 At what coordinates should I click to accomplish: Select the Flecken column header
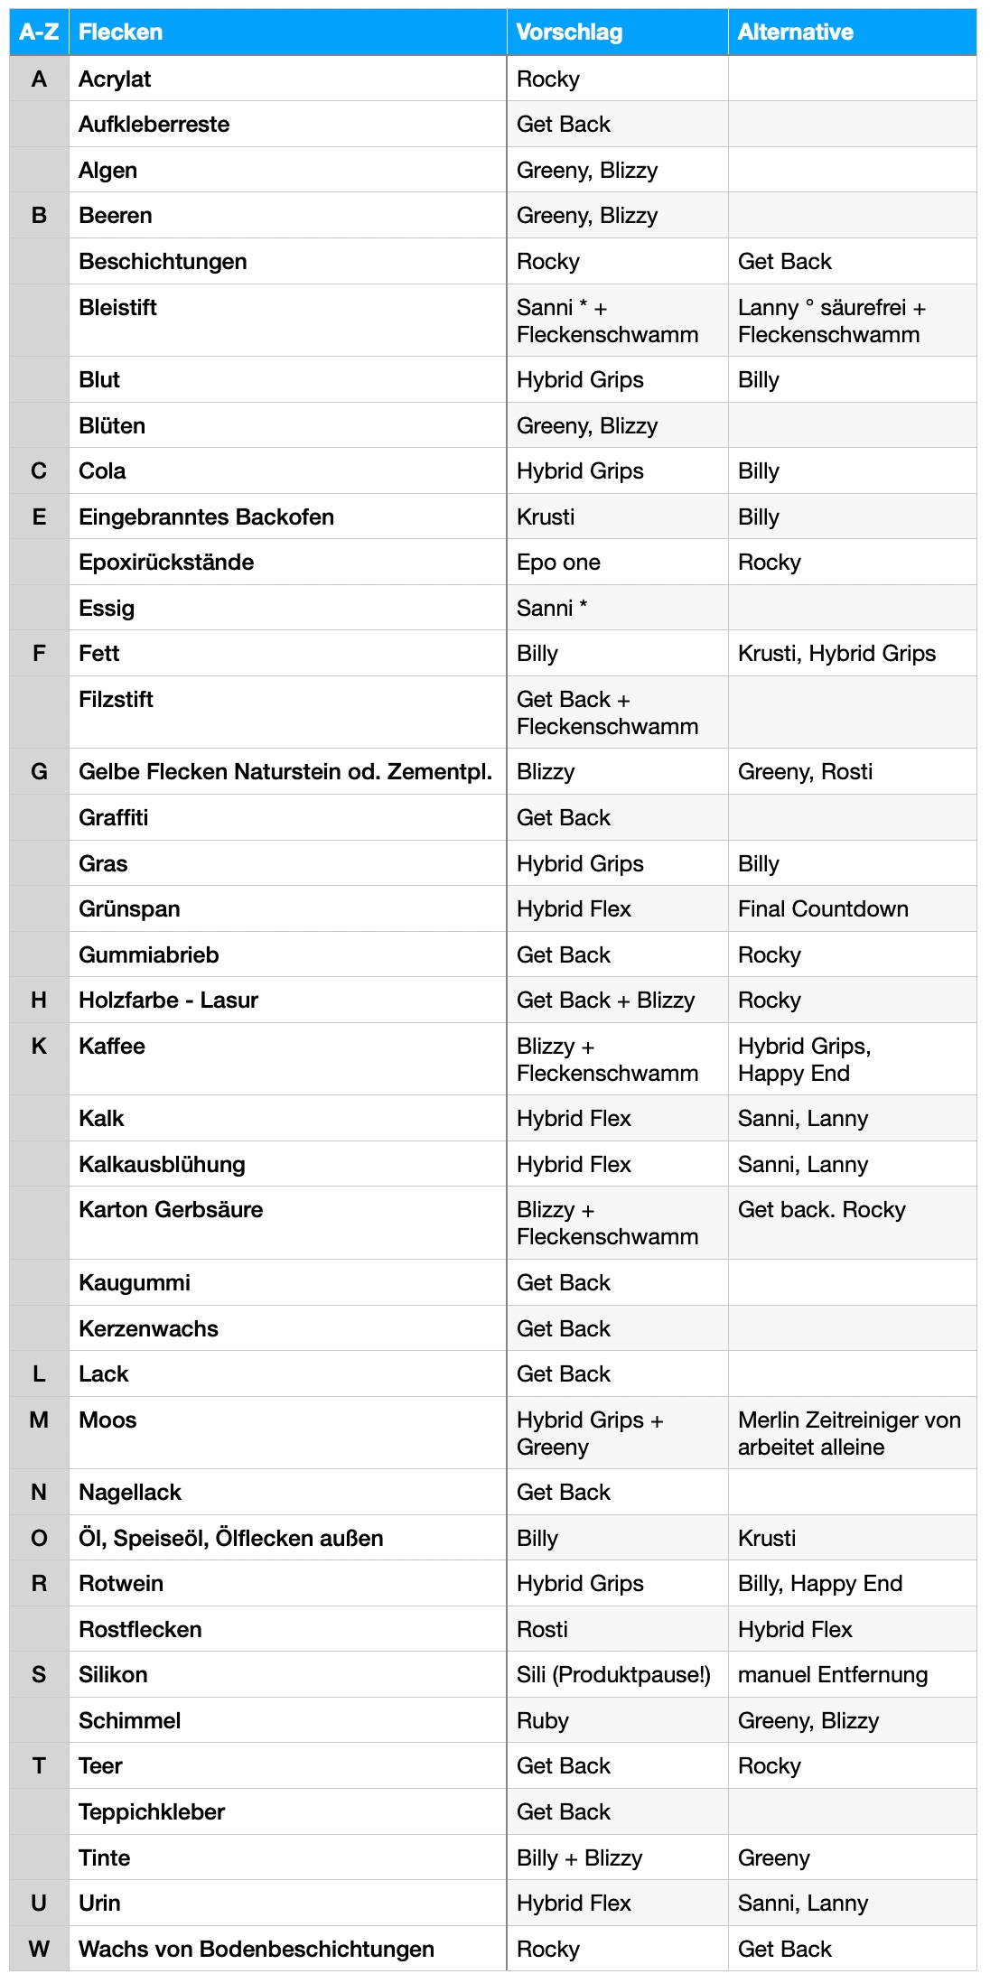pyautogui.click(x=287, y=33)
